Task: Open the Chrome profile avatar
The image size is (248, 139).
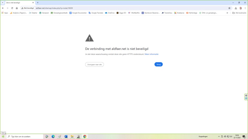Action: pyautogui.click(x=241, y=8)
